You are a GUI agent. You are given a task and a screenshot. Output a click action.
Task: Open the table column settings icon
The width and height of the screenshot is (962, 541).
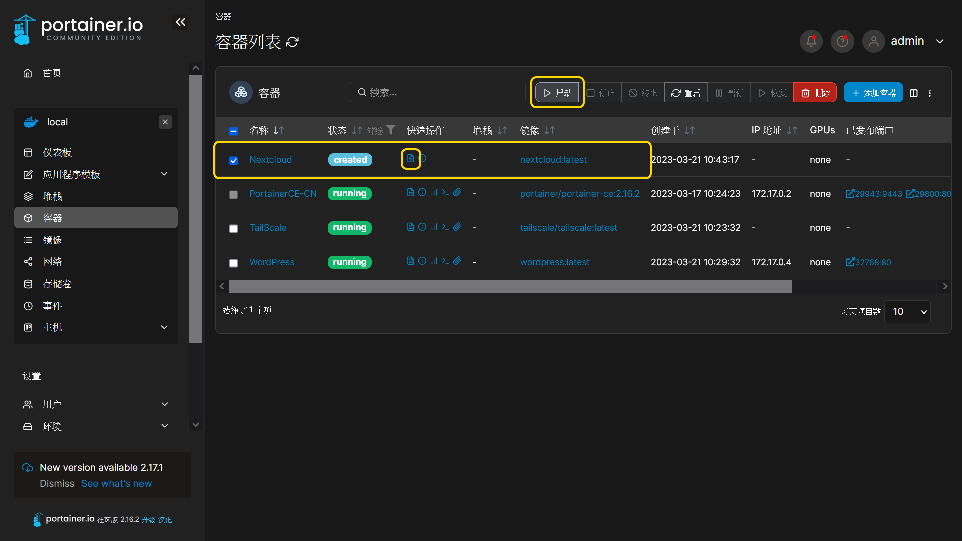[914, 93]
